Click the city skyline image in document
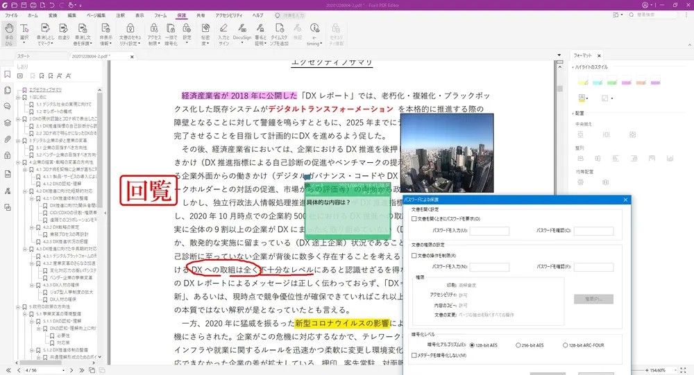The width and height of the screenshot is (694, 375). [447, 153]
